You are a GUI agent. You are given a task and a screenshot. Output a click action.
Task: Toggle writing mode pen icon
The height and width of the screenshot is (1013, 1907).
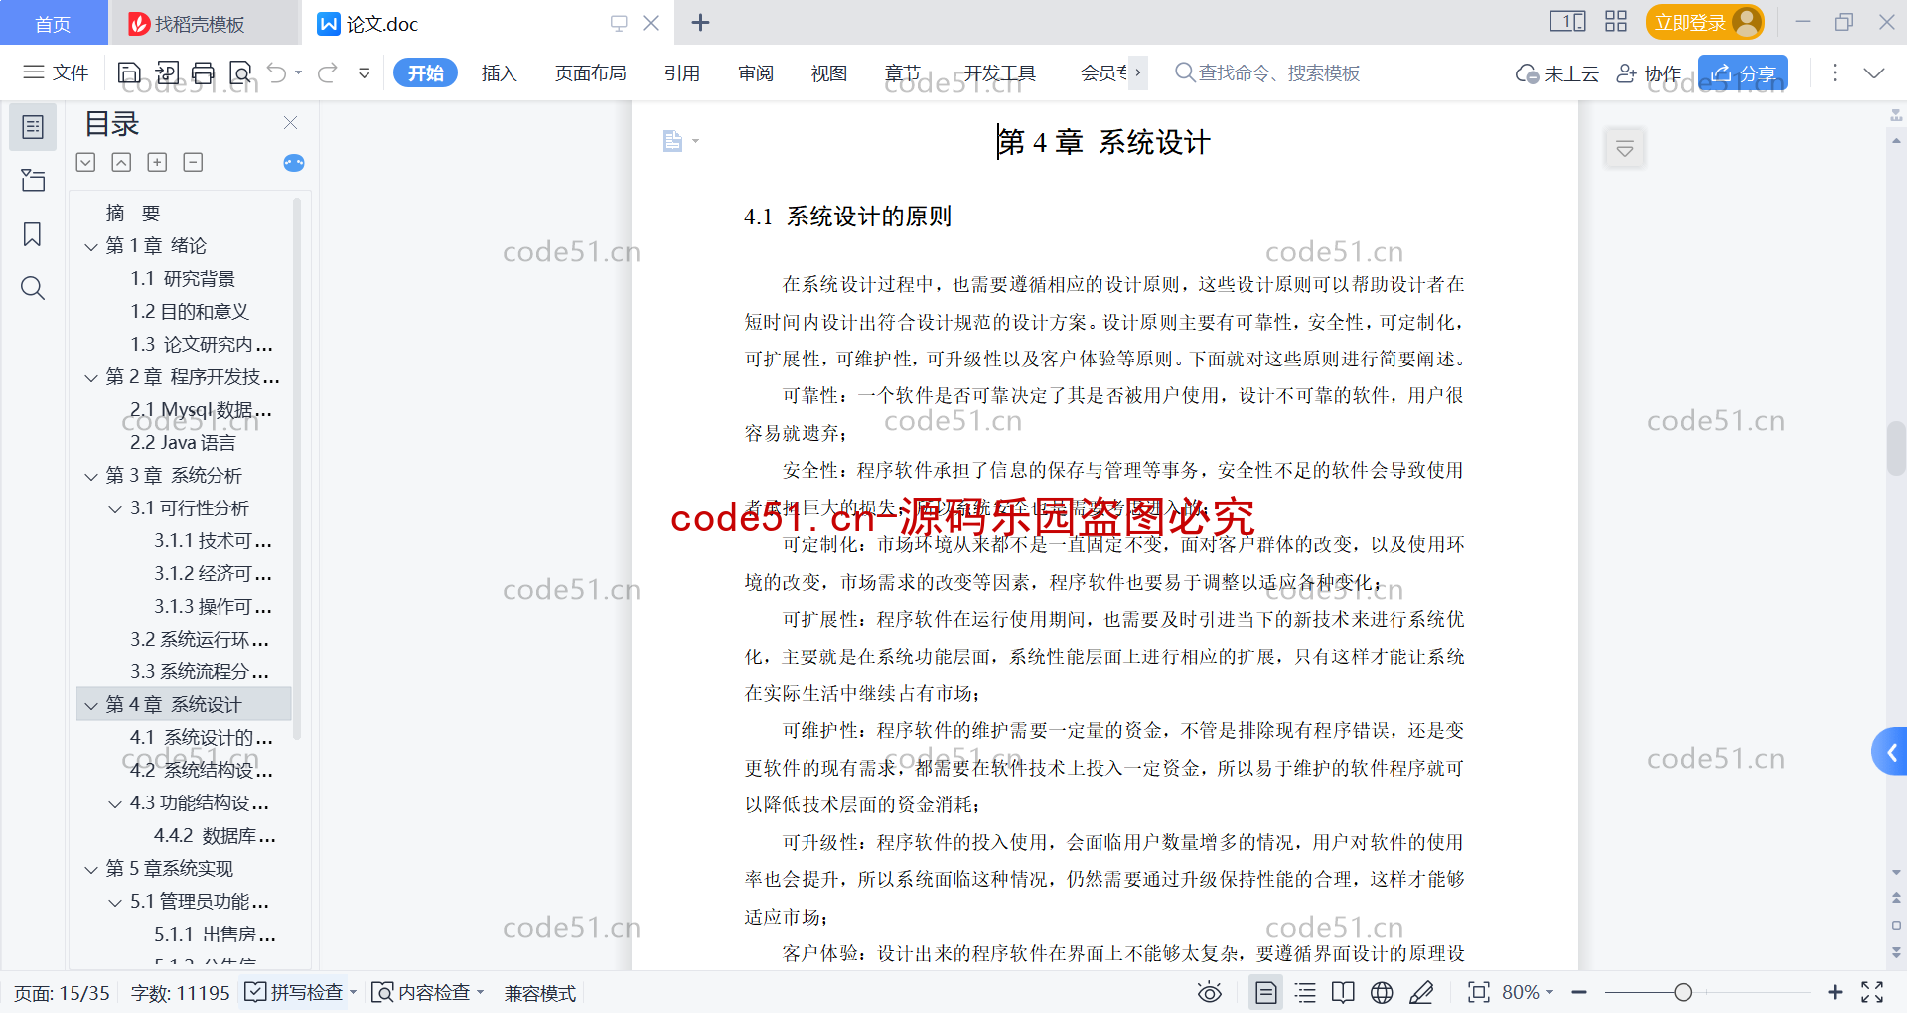(1421, 992)
